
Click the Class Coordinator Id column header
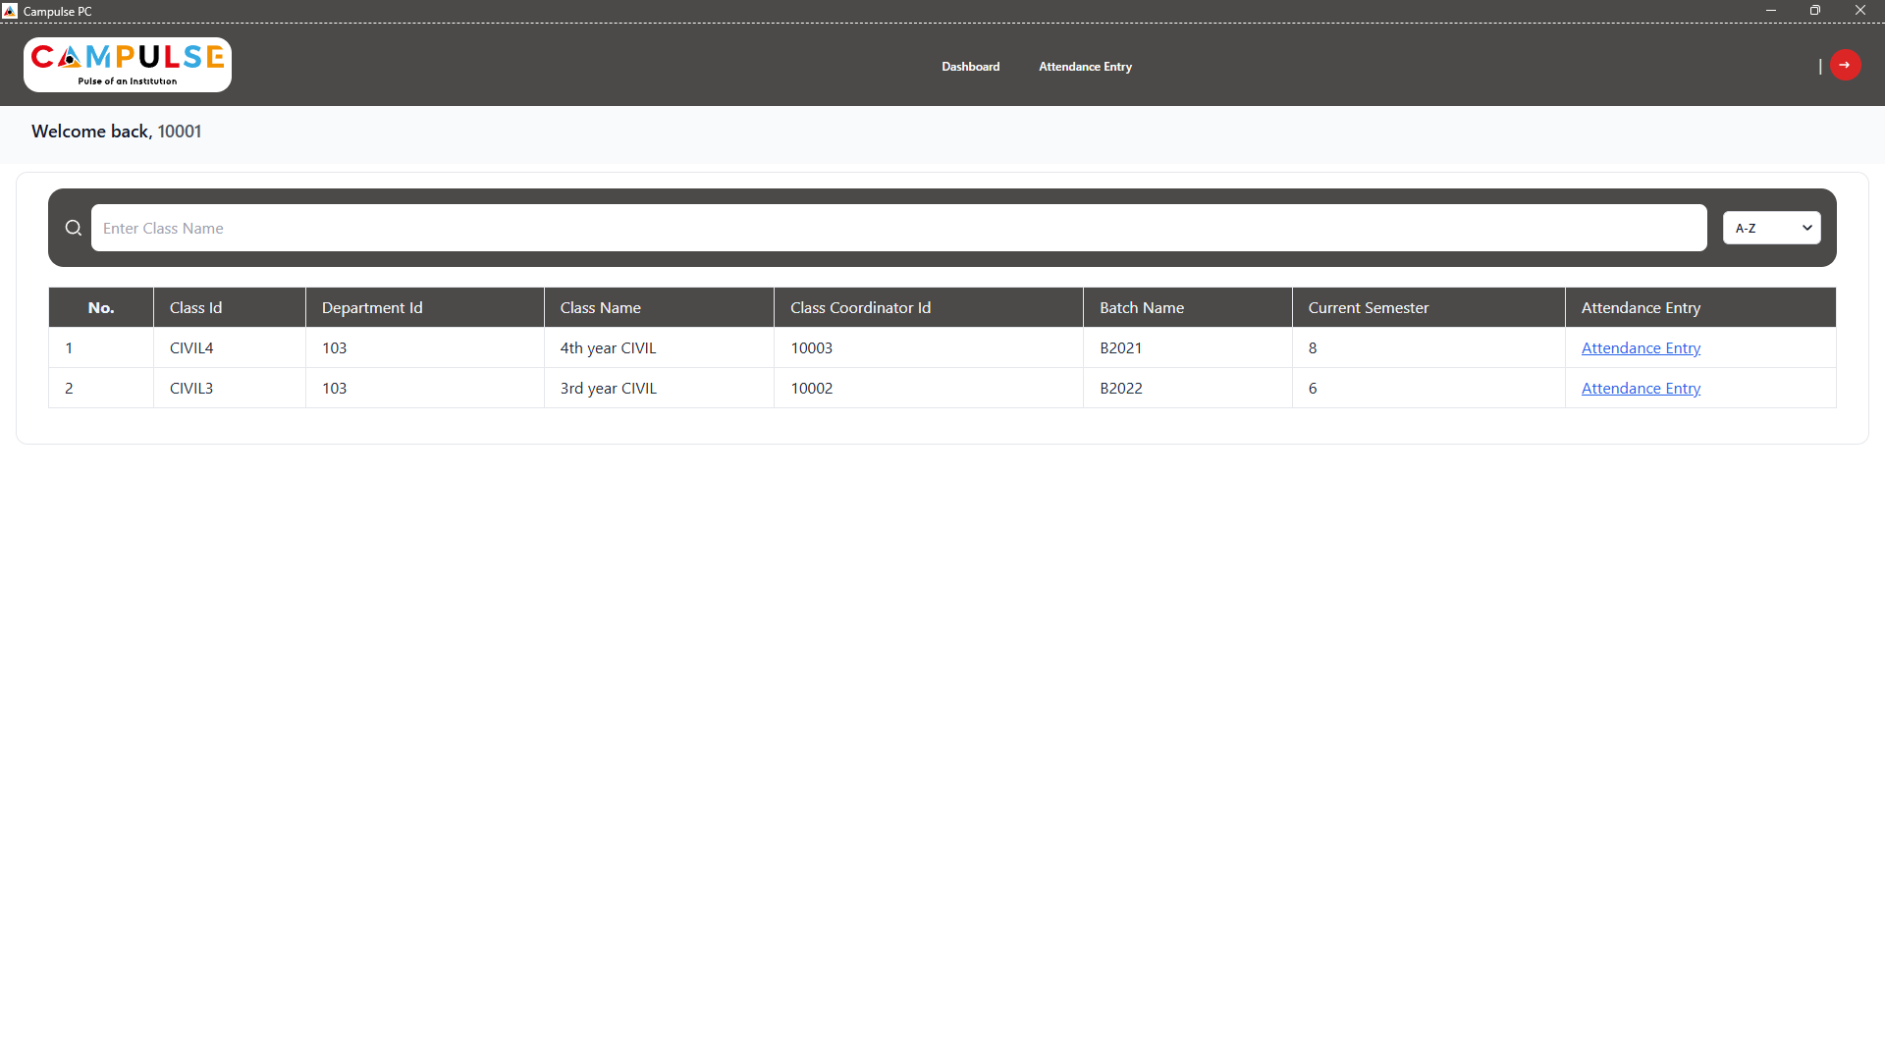tap(860, 307)
